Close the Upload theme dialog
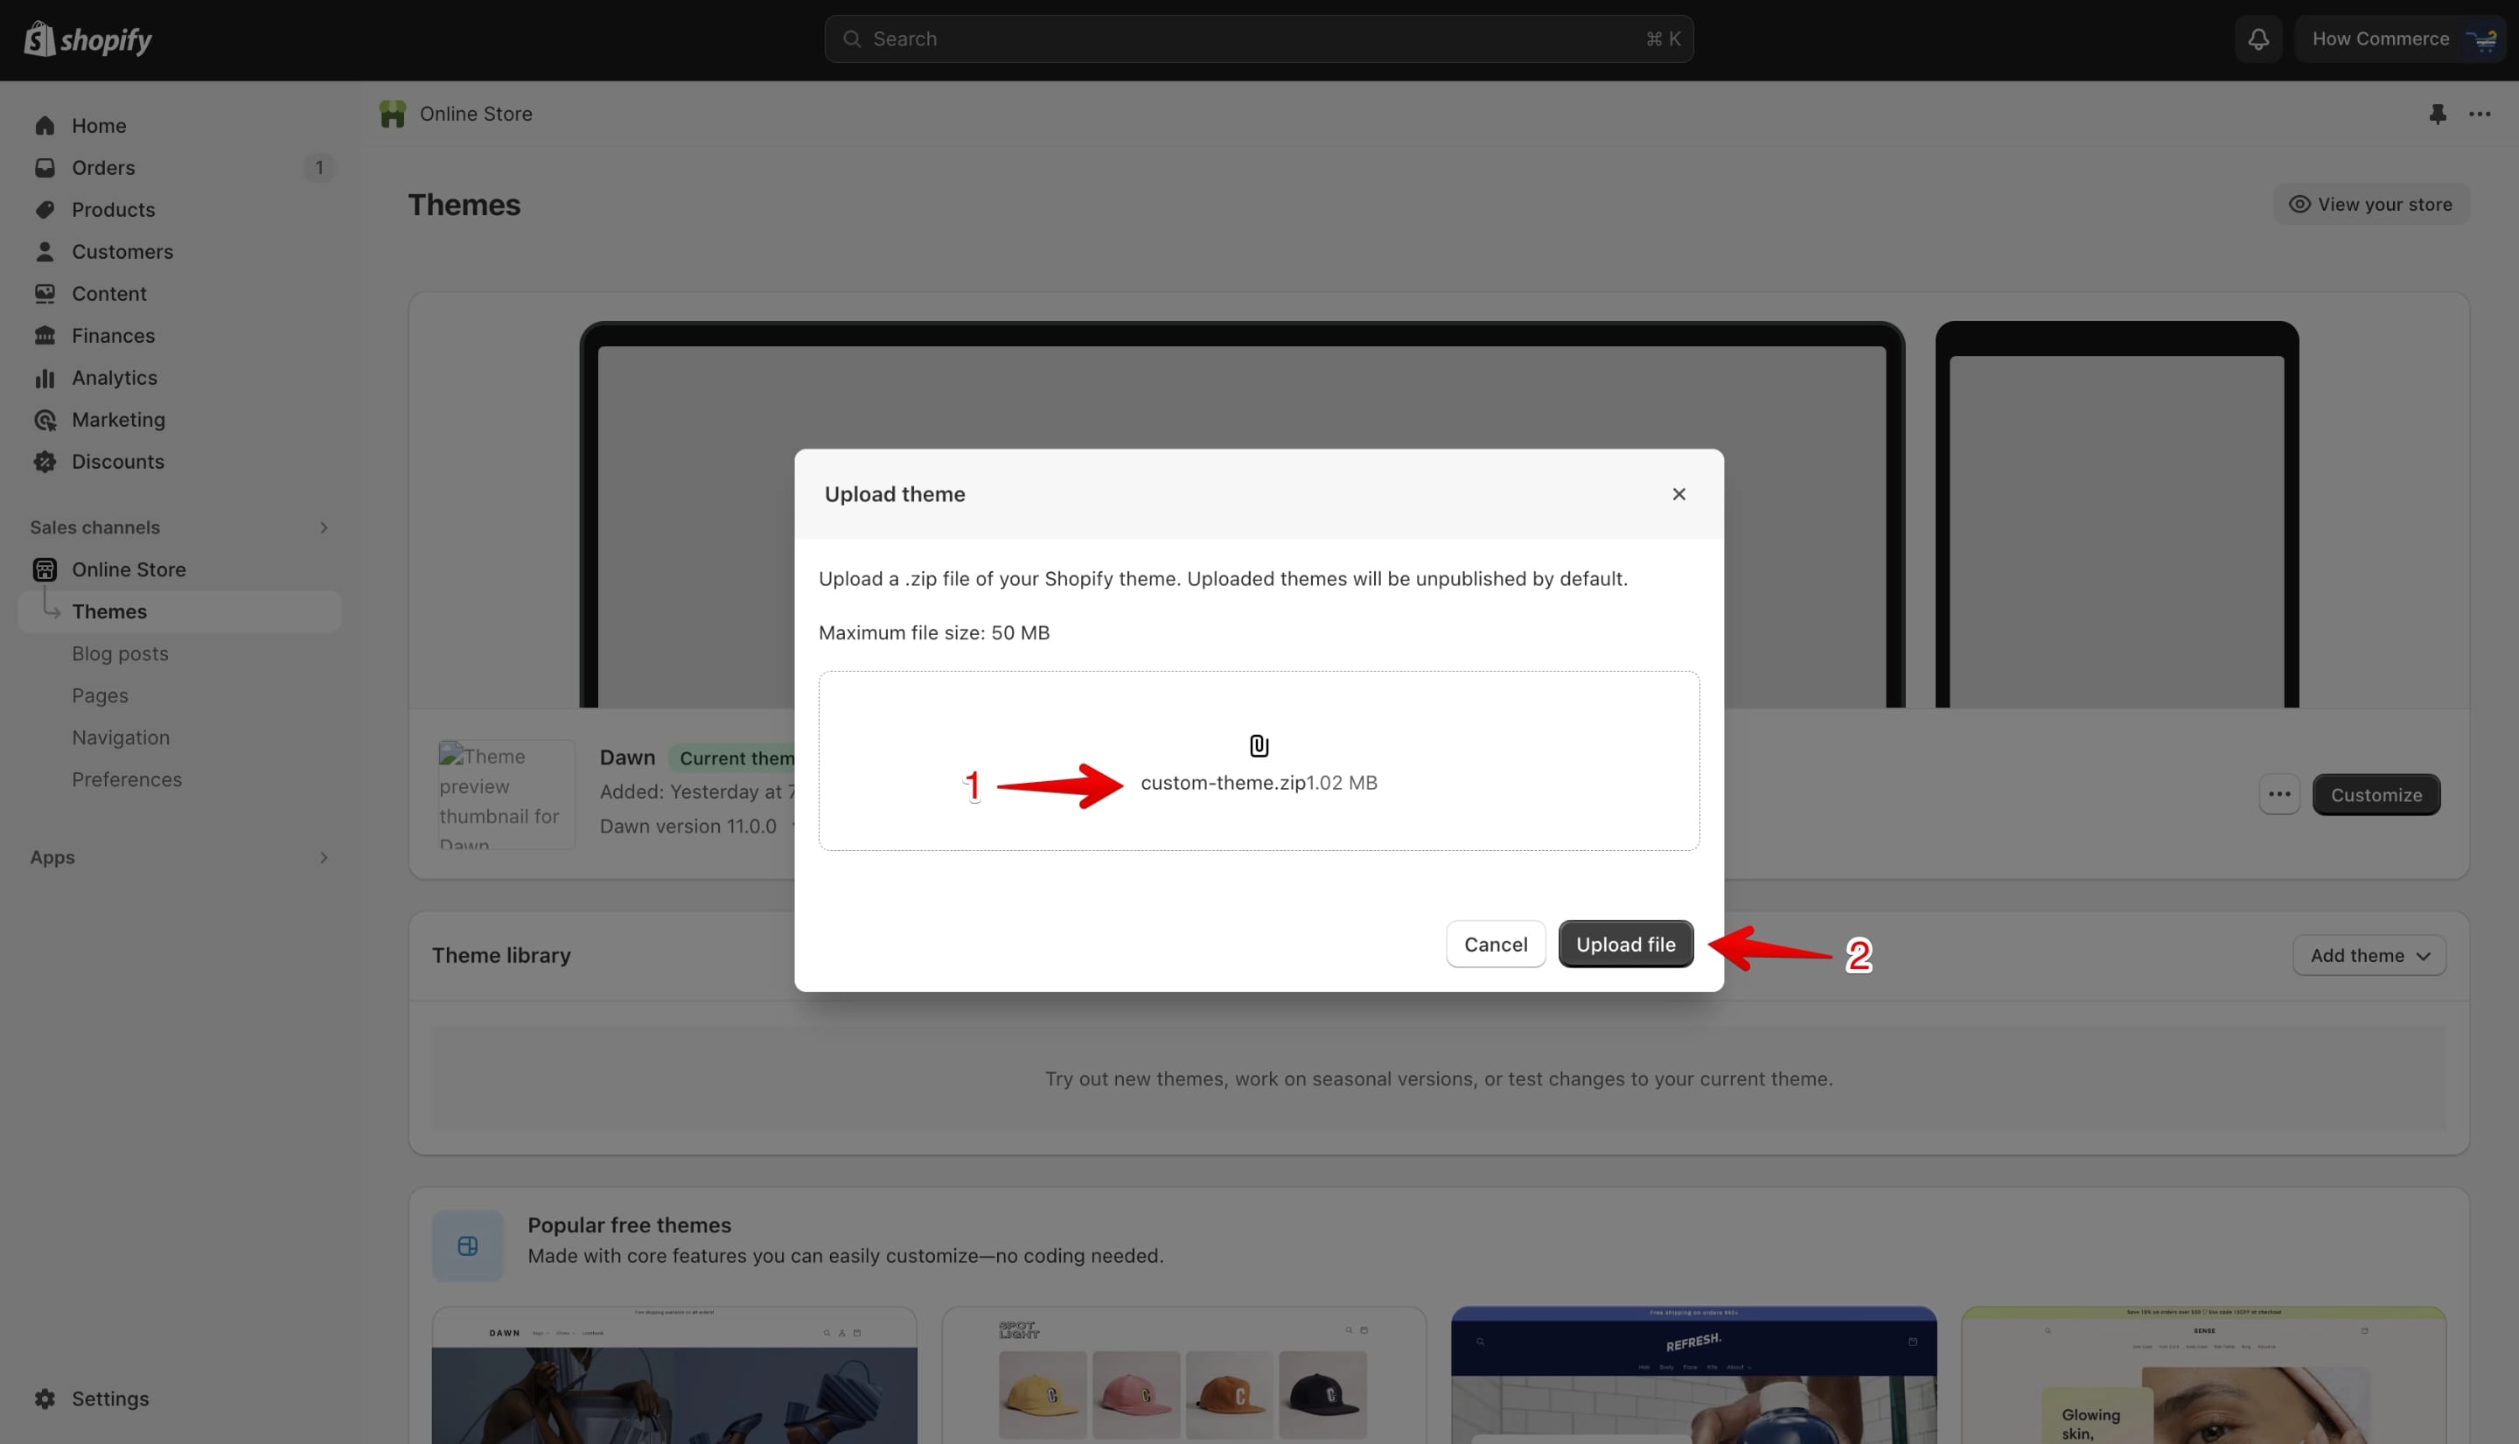Viewport: 2519px width, 1444px height. pyautogui.click(x=1679, y=494)
